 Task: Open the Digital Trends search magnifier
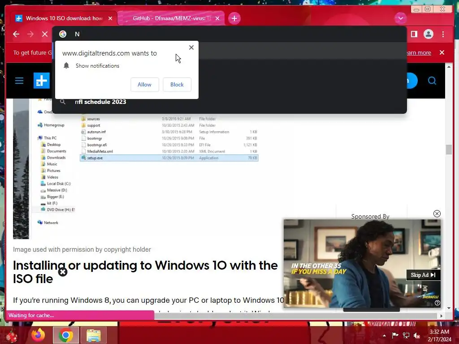[432, 81]
